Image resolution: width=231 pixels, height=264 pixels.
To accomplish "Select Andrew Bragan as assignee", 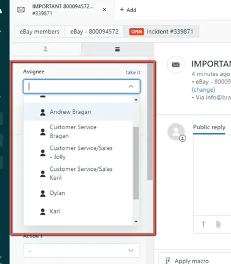I will click(78, 112).
